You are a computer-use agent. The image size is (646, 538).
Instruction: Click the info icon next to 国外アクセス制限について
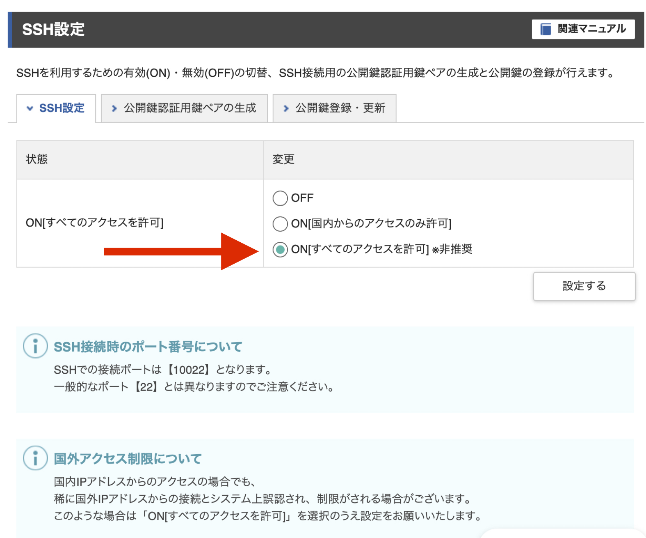click(x=35, y=458)
